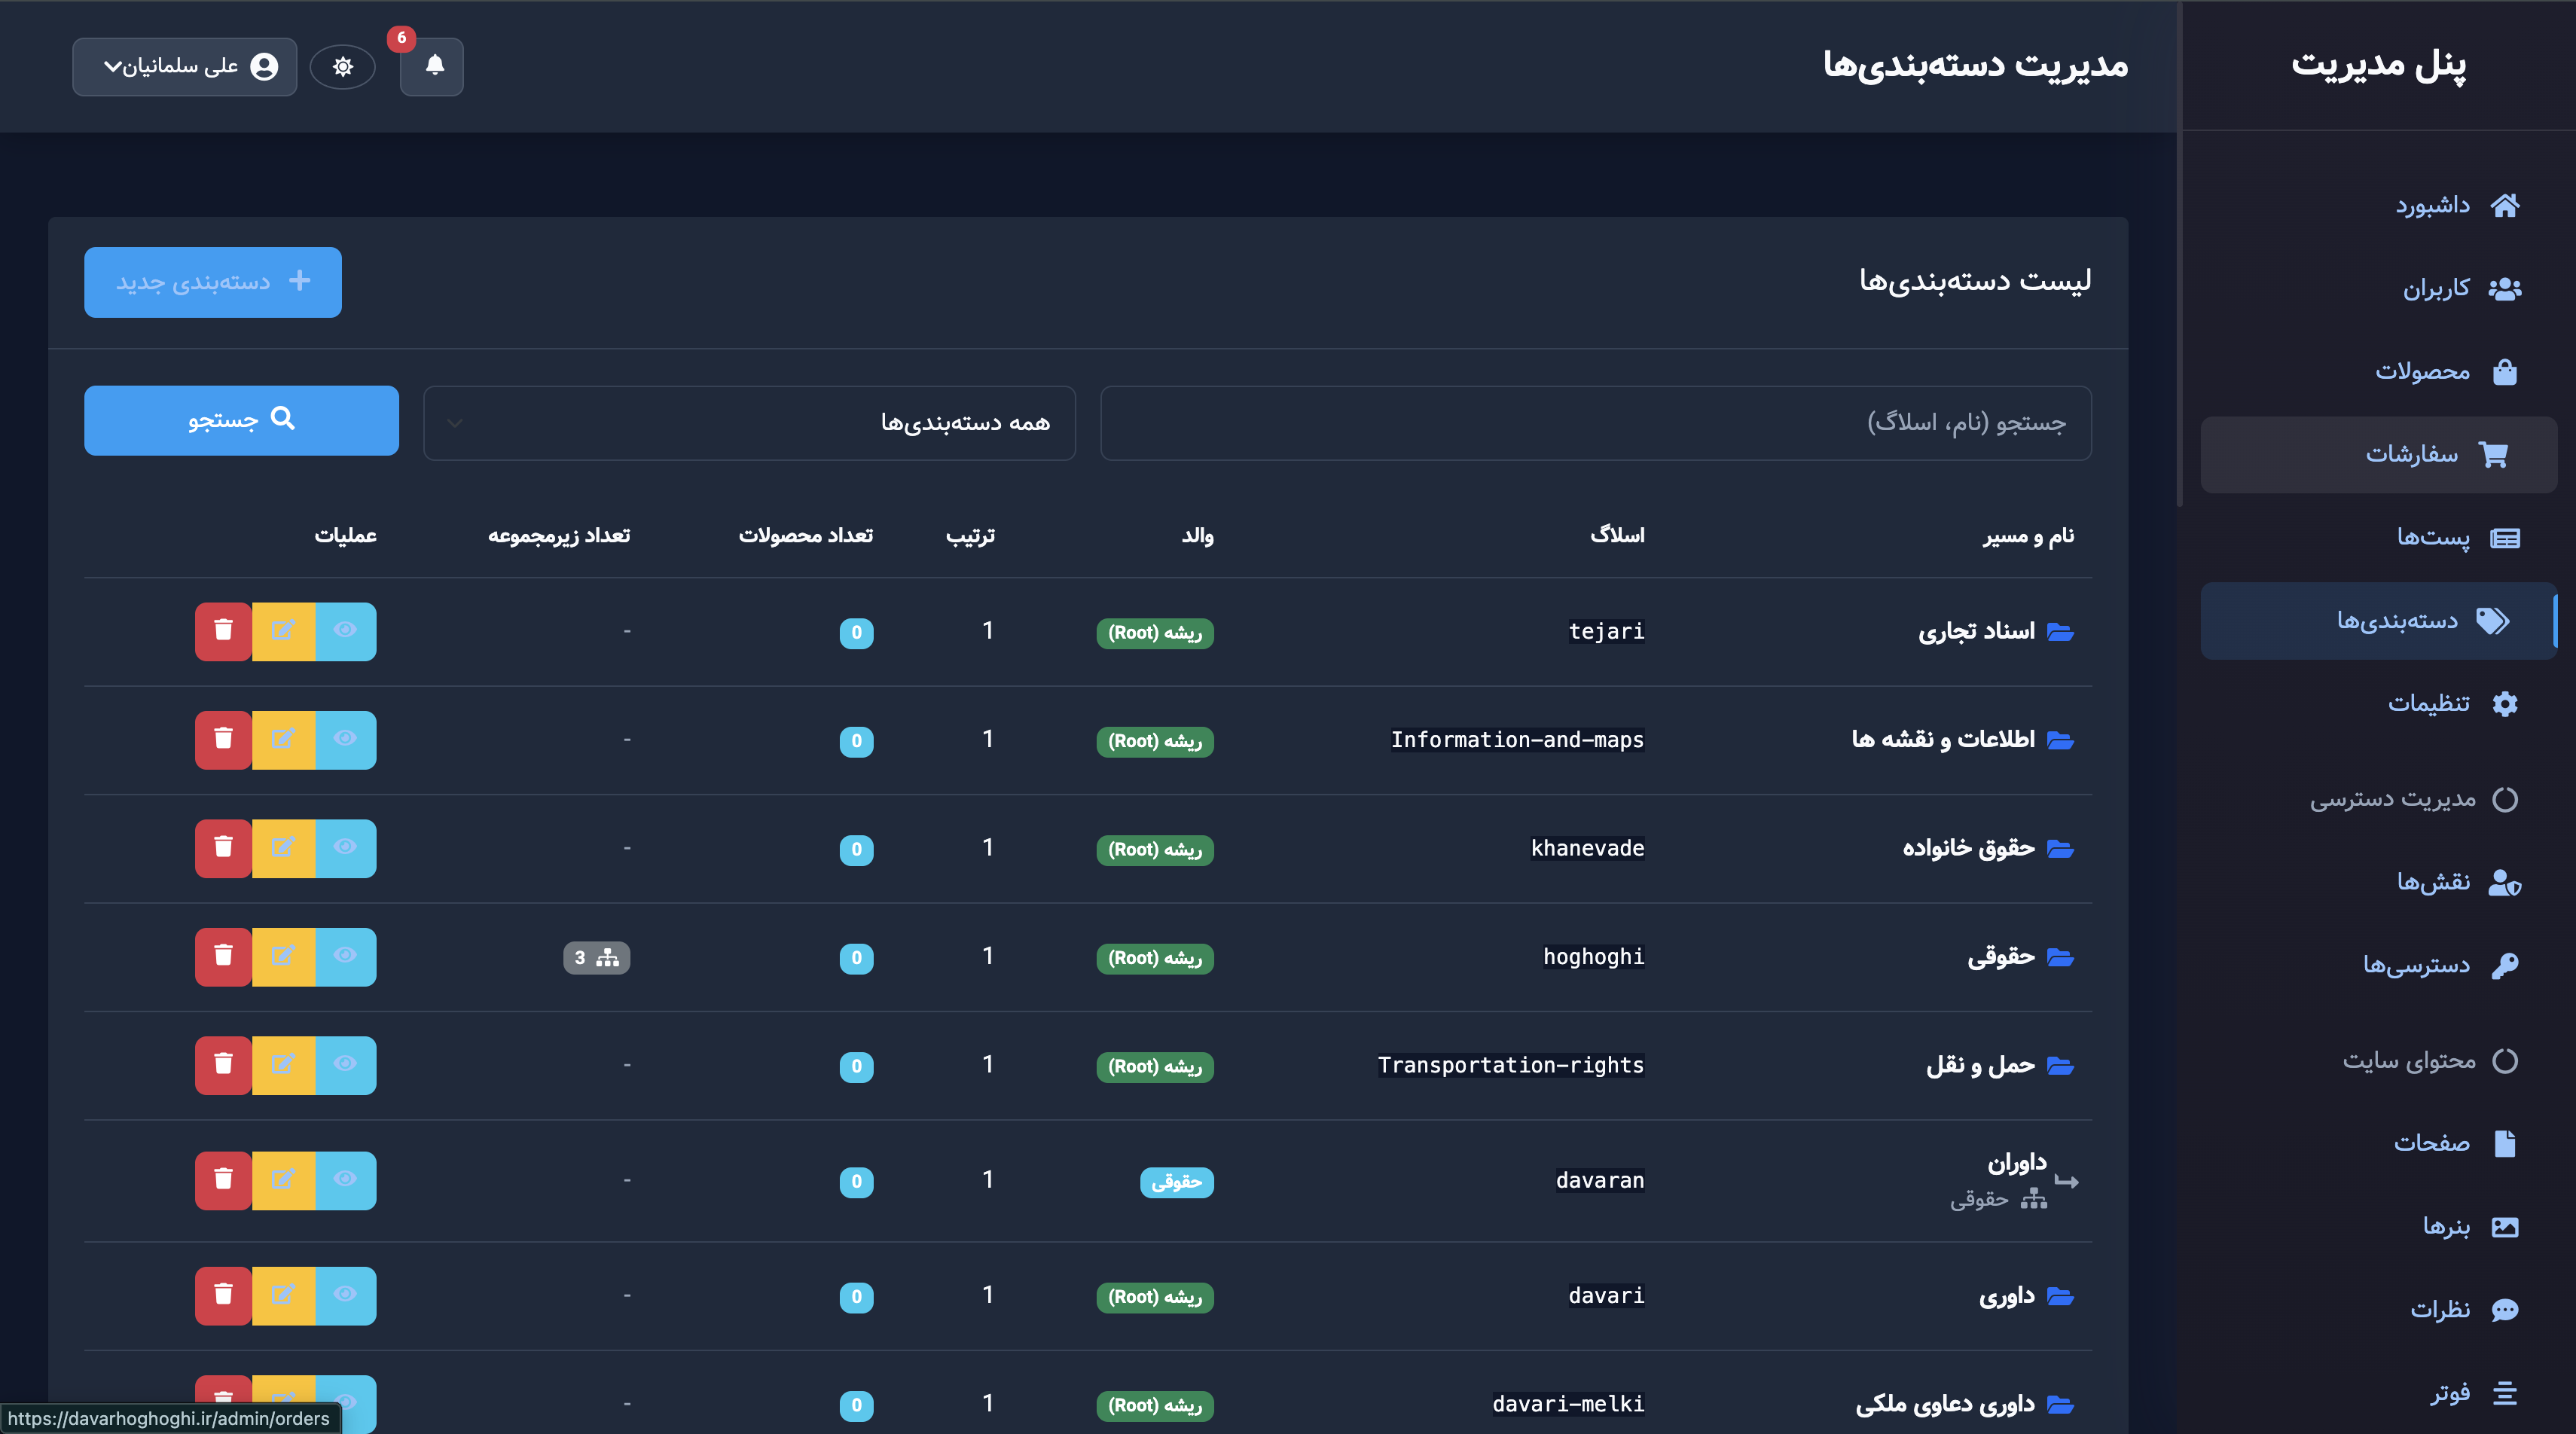This screenshot has height=1434, width=2576.
Task: Click the دسته‌بندی جدید add button
Action: 212,282
